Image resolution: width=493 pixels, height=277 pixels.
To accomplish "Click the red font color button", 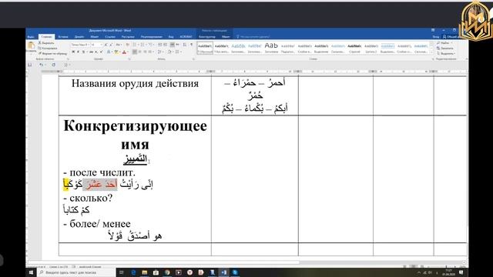I will click(x=124, y=52).
